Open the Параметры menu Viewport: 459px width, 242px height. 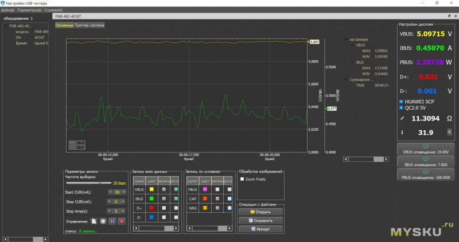pos(29,10)
